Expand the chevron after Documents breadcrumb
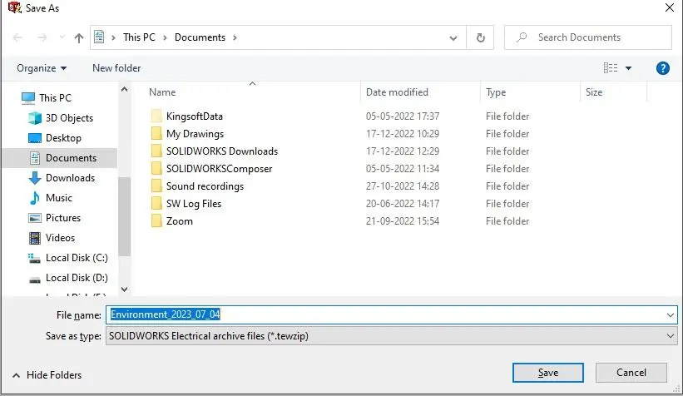The image size is (683, 396). click(x=235, y=38)
